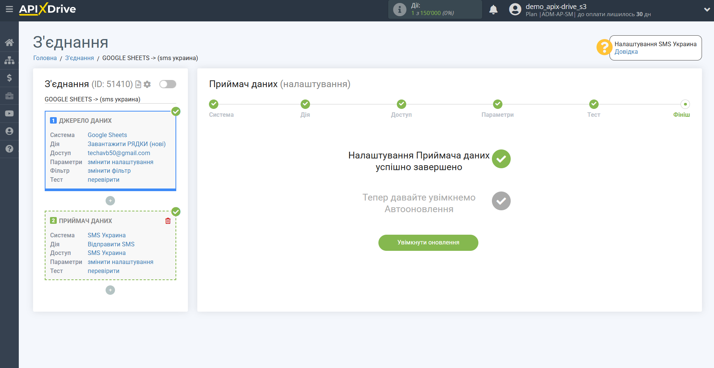Click the actions counter 1 з 150'000

[x=433, y=13]
